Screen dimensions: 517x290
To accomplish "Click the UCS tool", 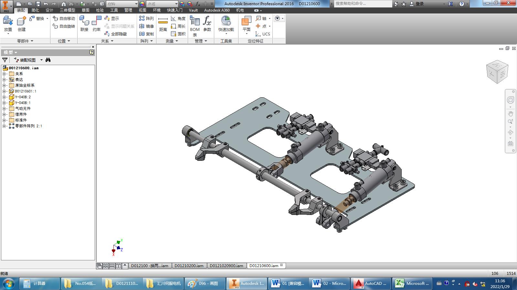I will tap(263, 34).
